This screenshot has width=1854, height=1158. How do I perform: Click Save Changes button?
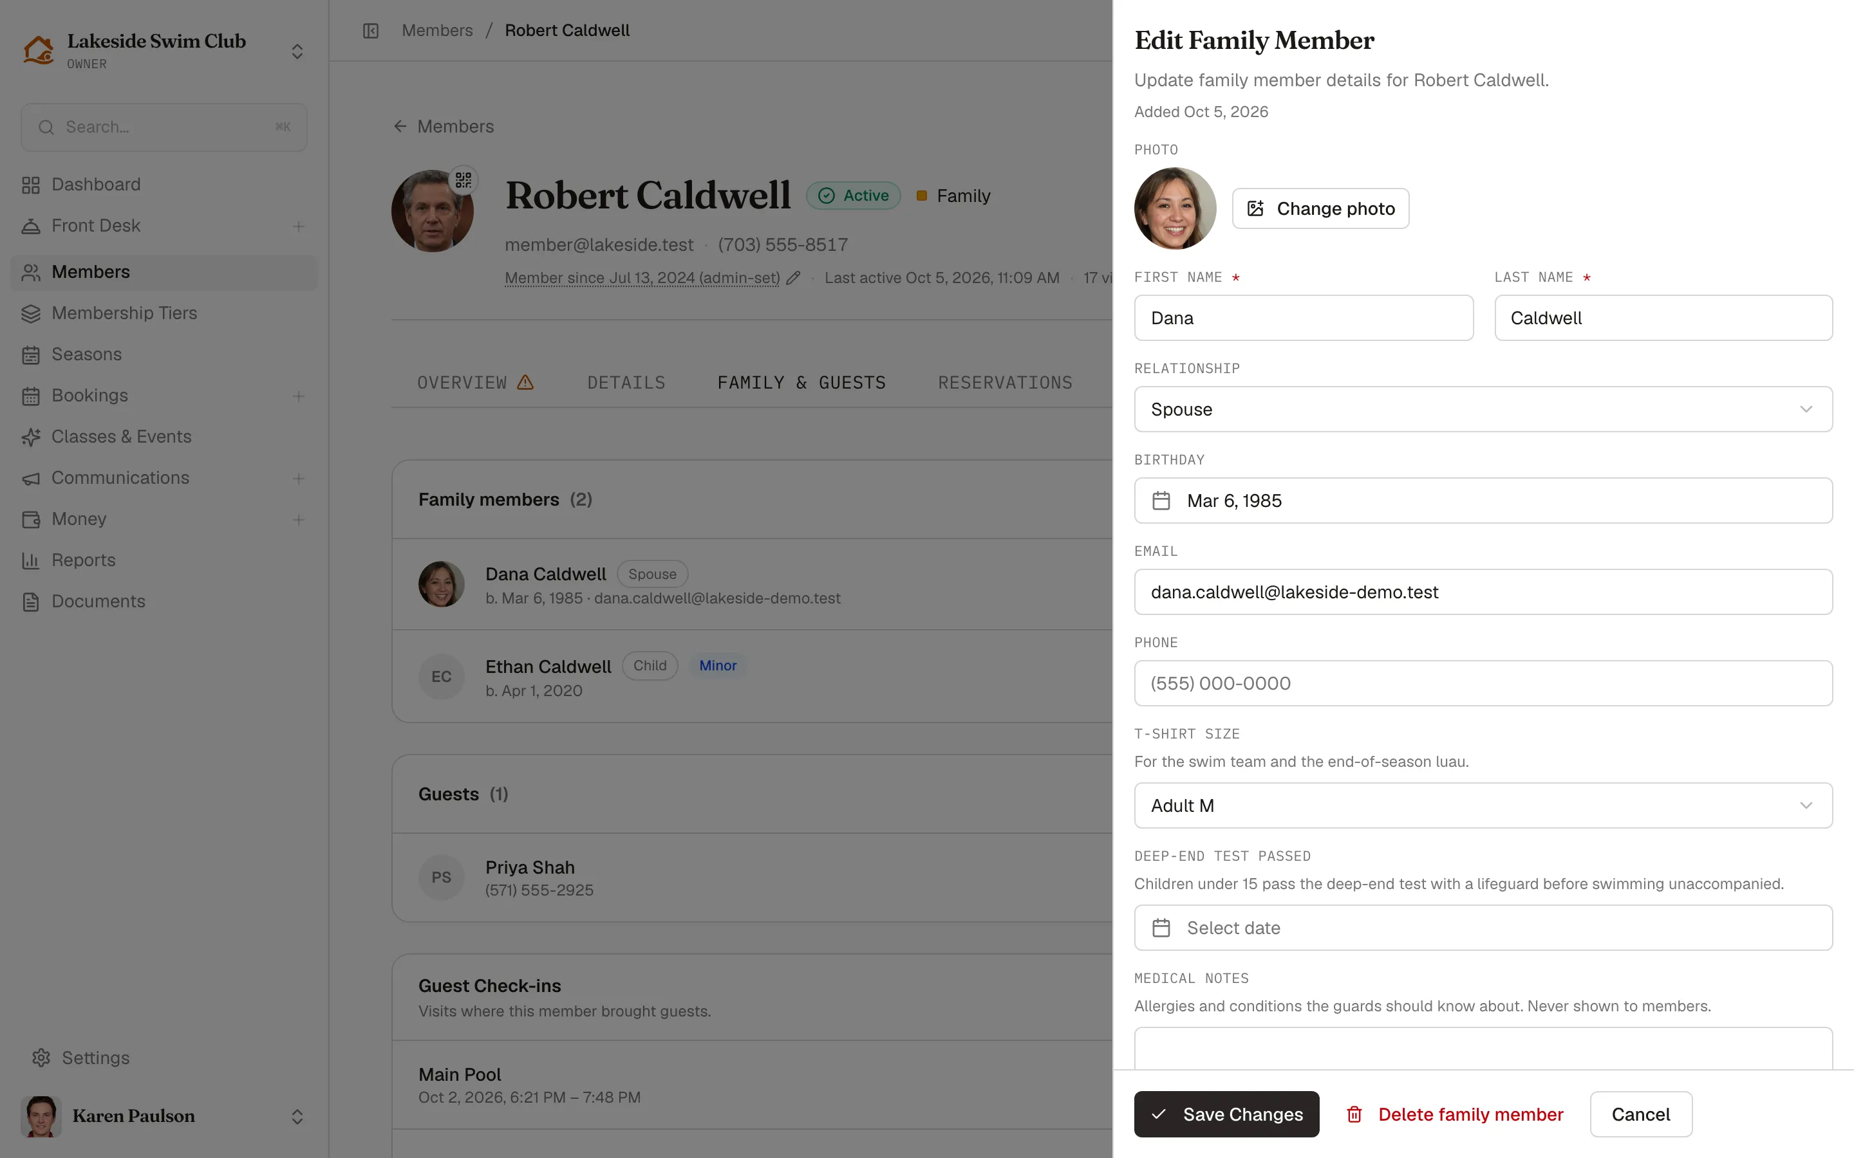1226,1114
